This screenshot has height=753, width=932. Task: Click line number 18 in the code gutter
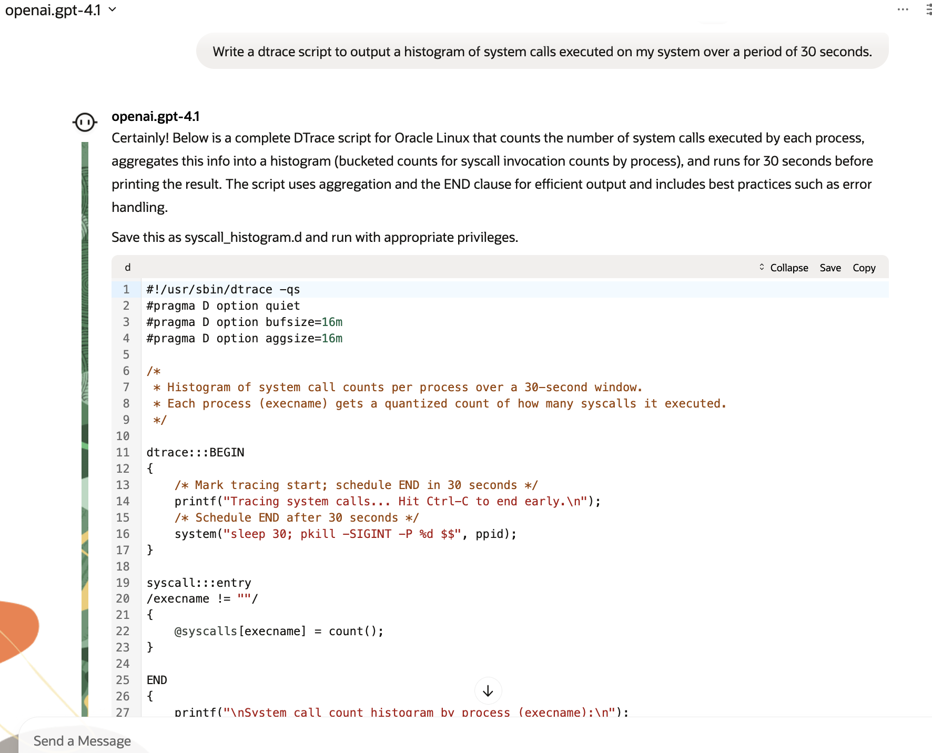[123, 567]
